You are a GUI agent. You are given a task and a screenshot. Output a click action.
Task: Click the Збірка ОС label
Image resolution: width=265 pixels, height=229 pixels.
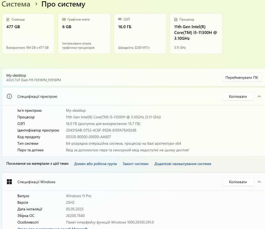26,216
